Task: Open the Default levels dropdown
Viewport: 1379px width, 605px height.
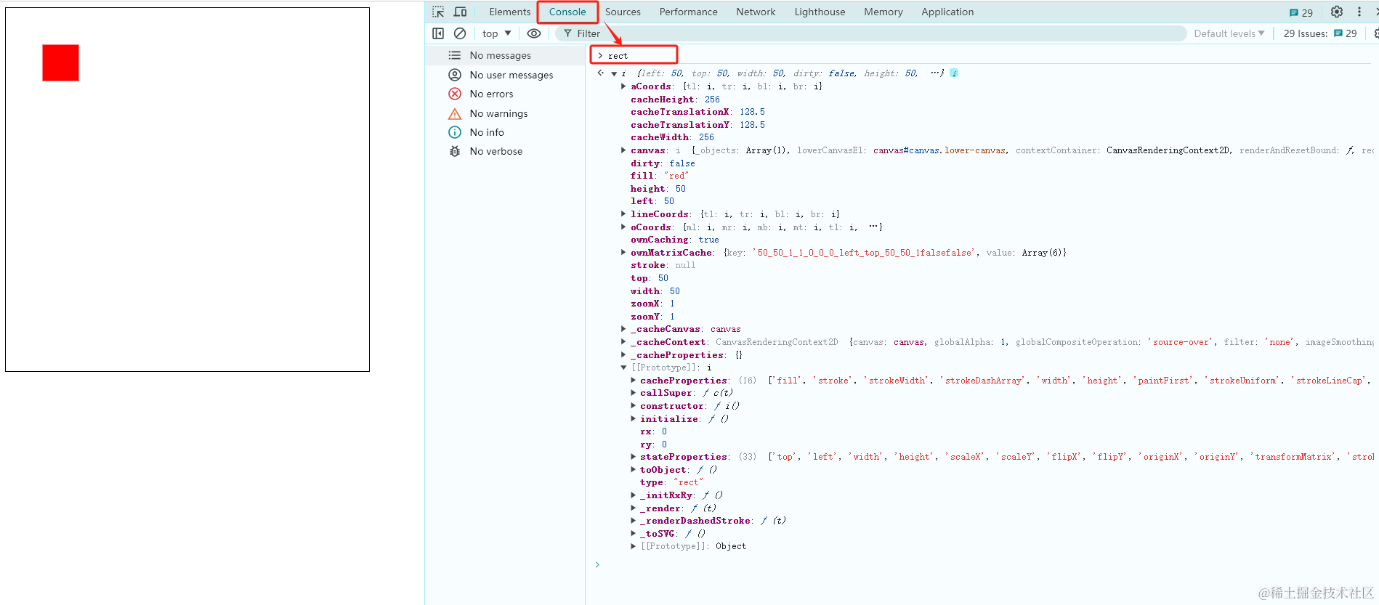Action: tap(1229, 33)
